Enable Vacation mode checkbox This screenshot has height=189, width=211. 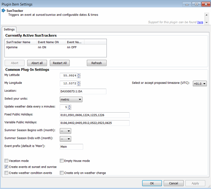point(6,161)
